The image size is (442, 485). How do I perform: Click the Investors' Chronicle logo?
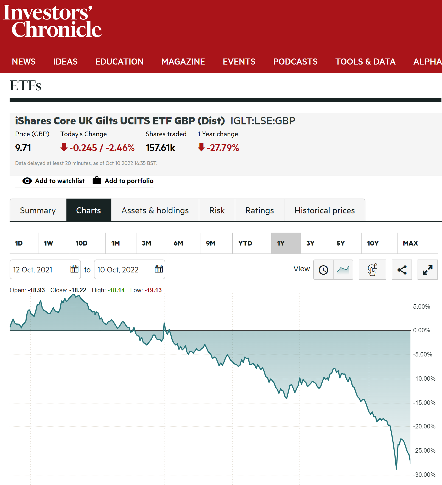(x=52, y=21)
